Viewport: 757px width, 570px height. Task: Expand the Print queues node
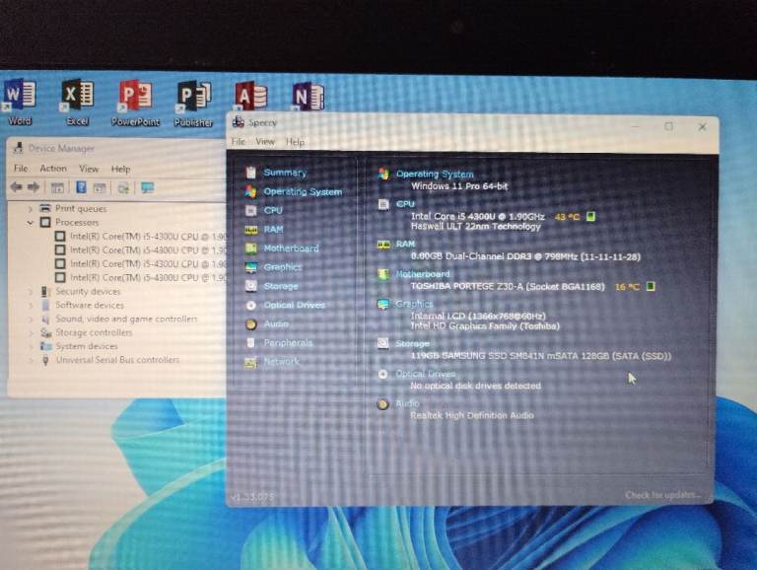(31, 209)
